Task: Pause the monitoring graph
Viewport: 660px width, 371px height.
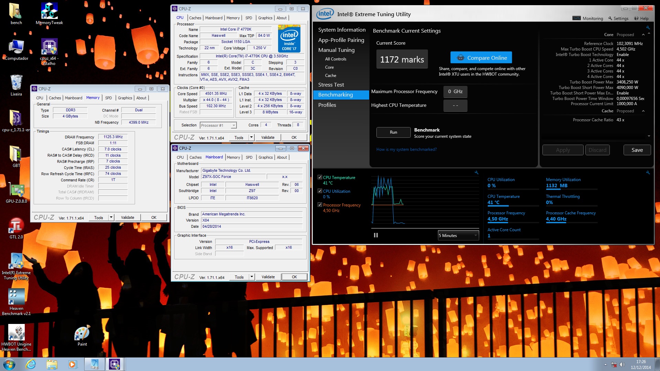Action: coord(376,235)
